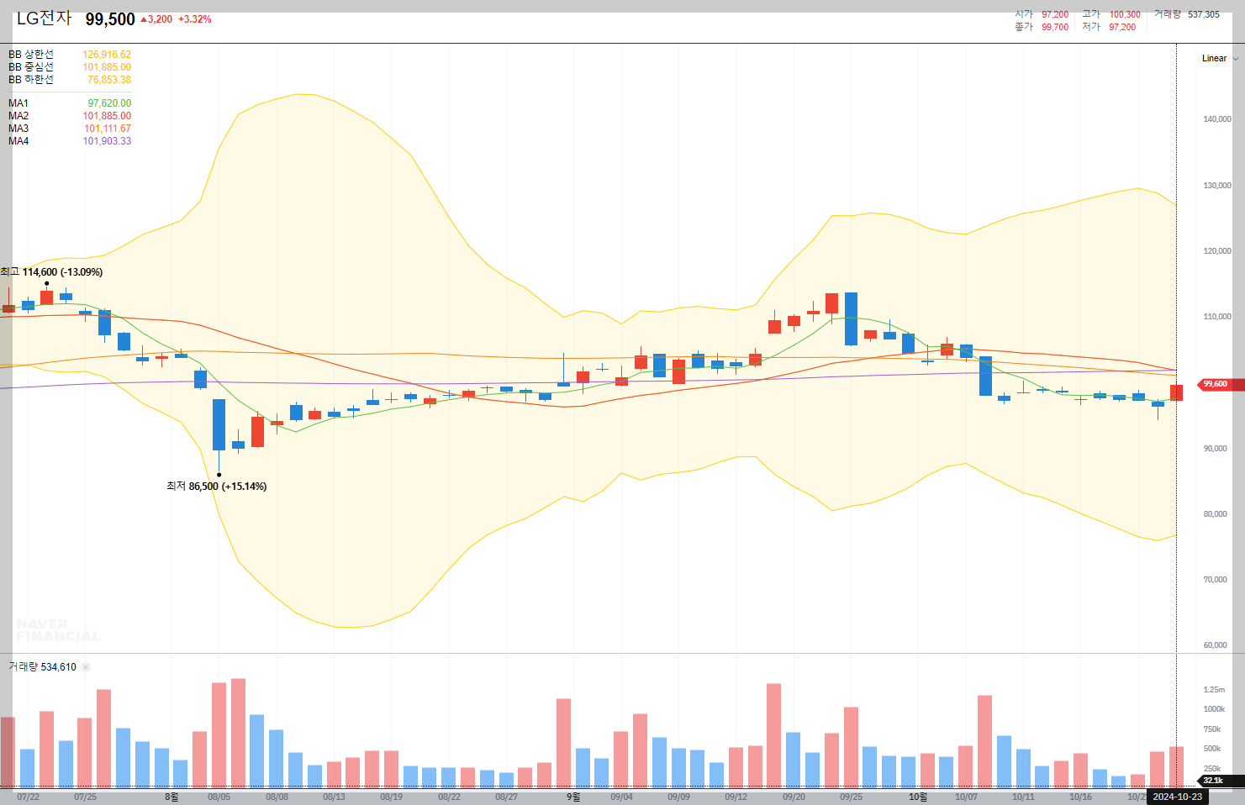The width and height of the screenshot is (1245, 805).
Task: Open the Linear scale dropdown
Action: pyautogui.click(x=1220, y=59)
